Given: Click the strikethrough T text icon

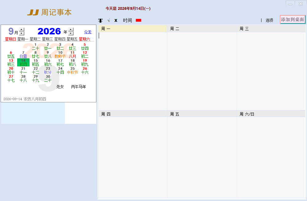Looking at the screenshot, I should 101,21.
